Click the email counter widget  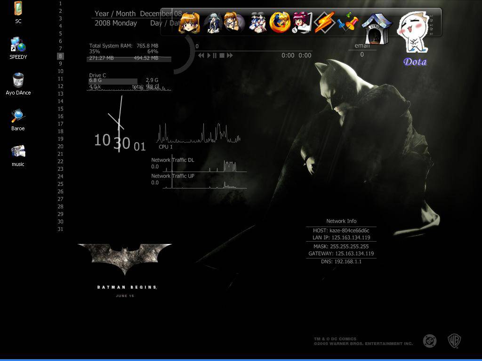click(x=362, y=50)
